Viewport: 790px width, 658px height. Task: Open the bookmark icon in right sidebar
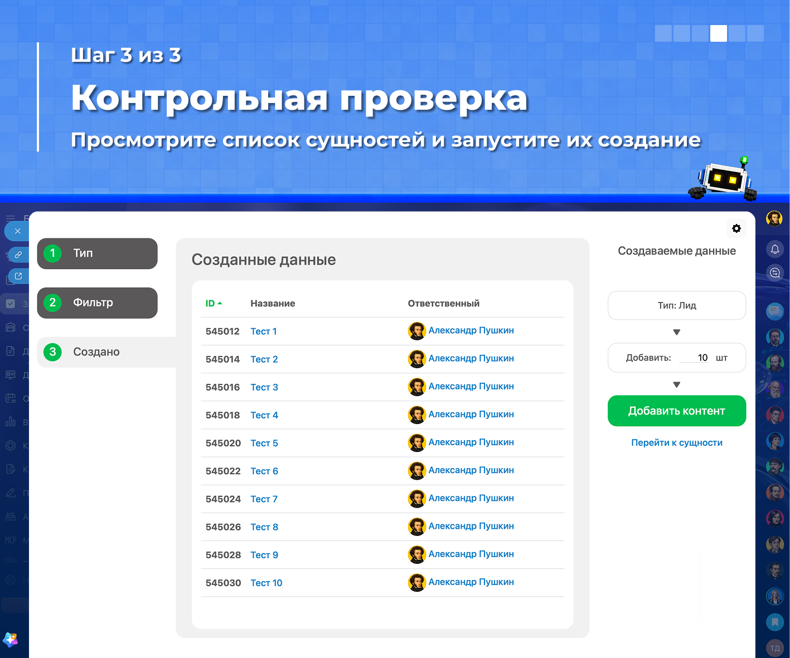coord(775,622)
